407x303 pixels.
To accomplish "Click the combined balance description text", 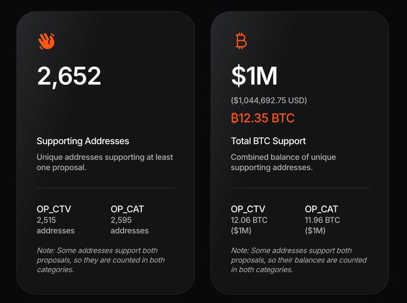I will [283, 162].
